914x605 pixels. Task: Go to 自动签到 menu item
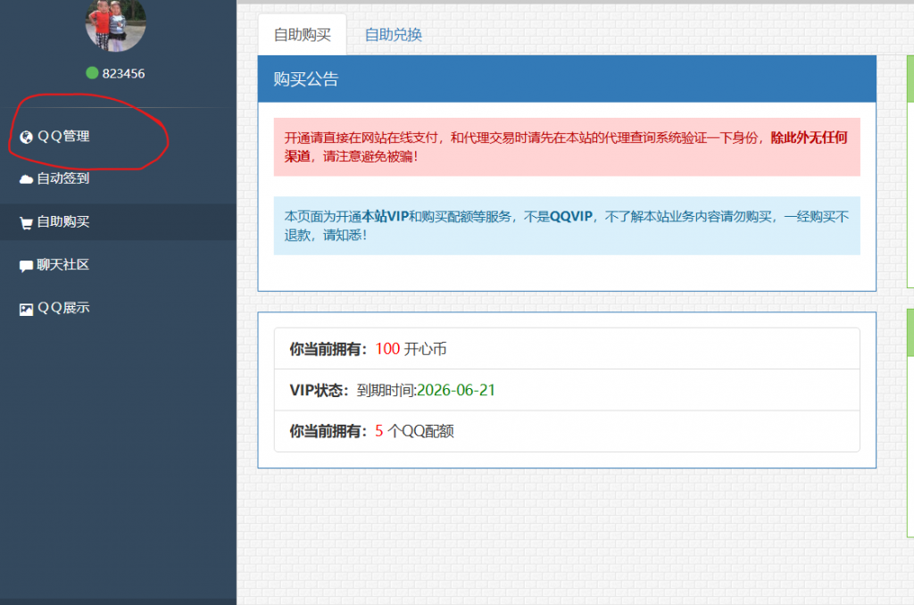[x=62, y=178]
